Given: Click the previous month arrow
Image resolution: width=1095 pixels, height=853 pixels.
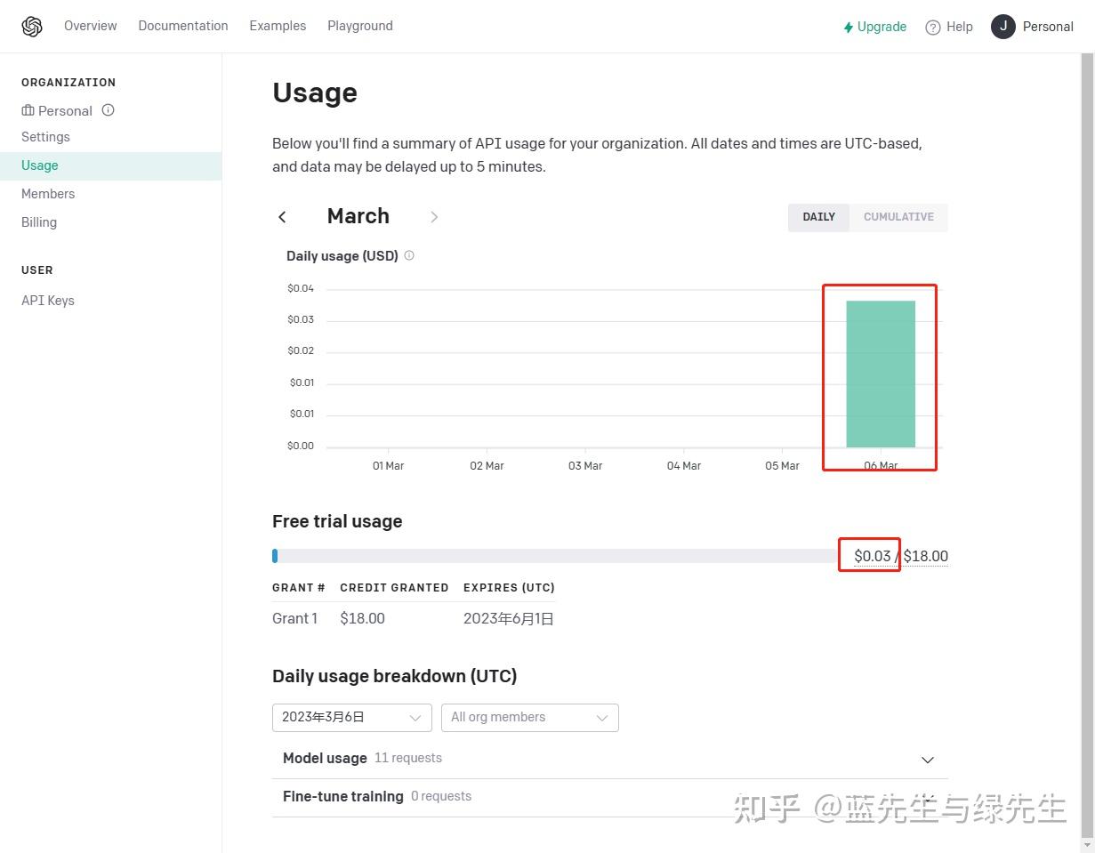Looking at the screenshot, I should 282,216.
